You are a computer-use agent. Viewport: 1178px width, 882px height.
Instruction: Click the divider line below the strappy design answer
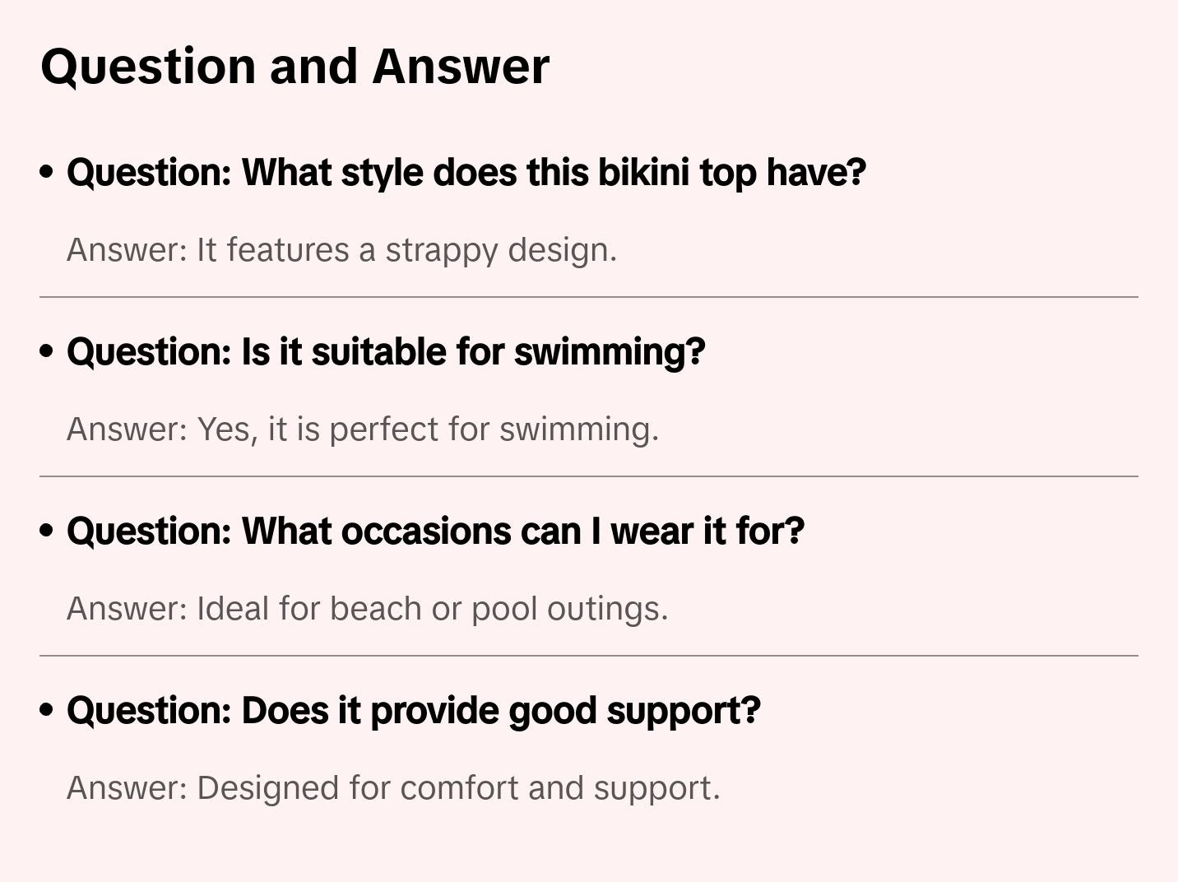(589, 297)
